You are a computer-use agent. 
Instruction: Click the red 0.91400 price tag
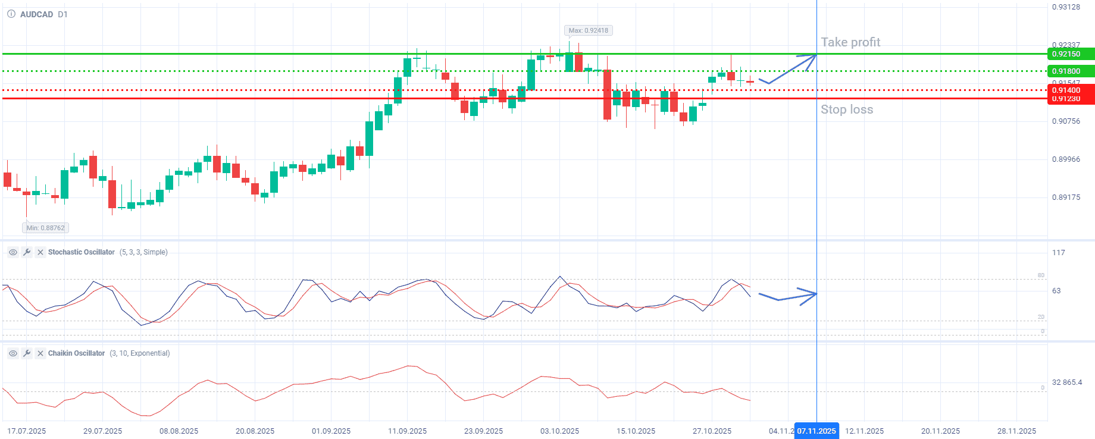(x=1070, y=90)
